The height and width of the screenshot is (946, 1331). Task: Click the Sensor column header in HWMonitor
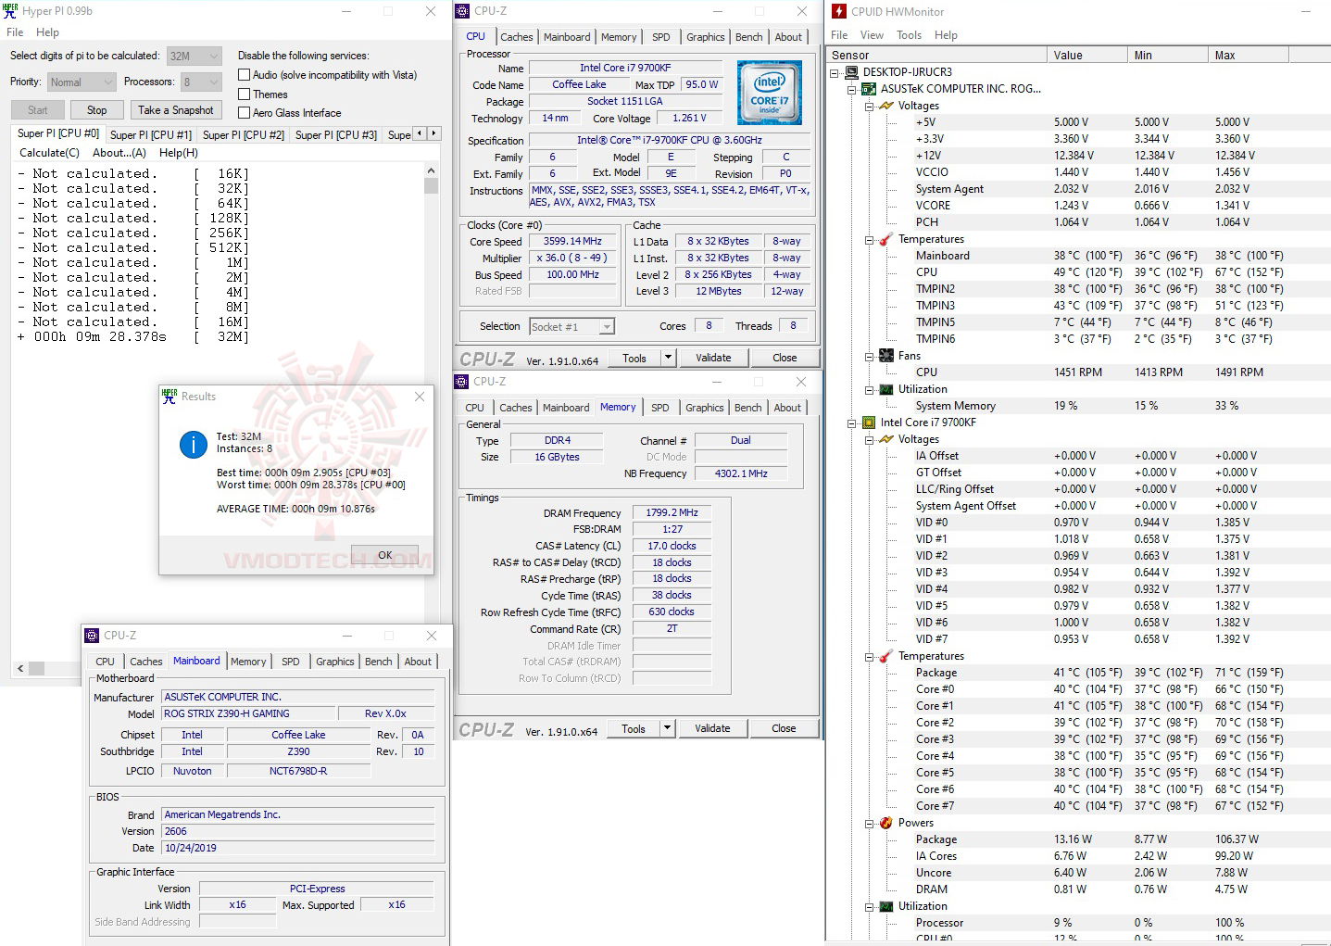click(936, 56)
